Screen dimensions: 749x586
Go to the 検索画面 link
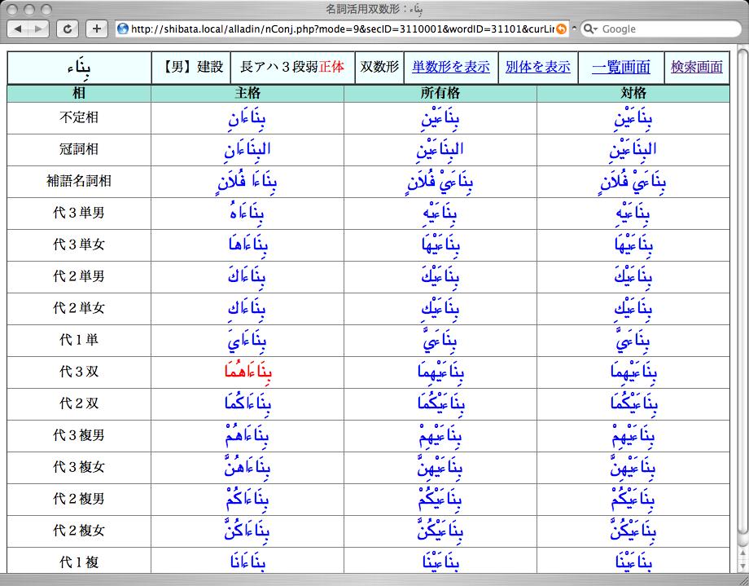[696, 67]
